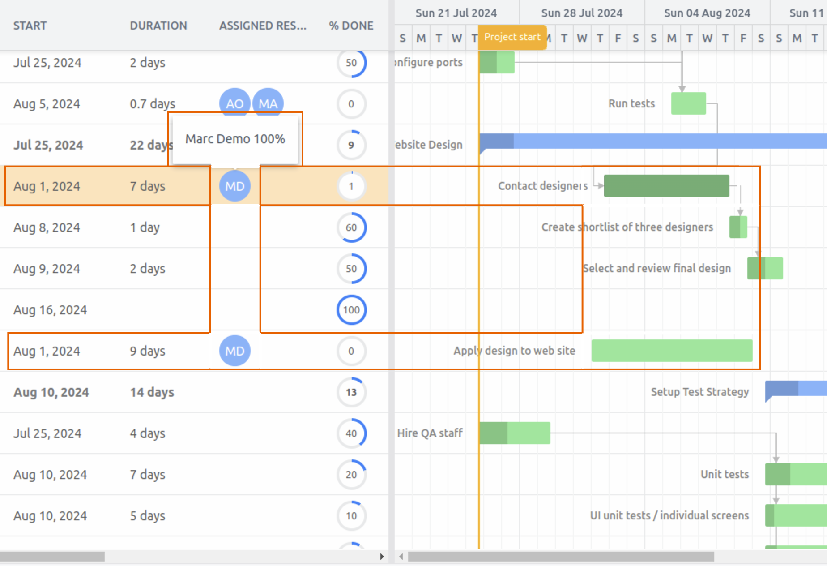Click the 9% progress circle on the Website Design row
This screenshot has width=827, height=566.
point(351,145)
